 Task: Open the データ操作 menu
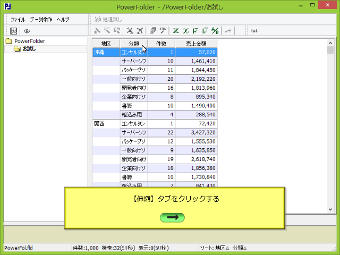point(41,20)
